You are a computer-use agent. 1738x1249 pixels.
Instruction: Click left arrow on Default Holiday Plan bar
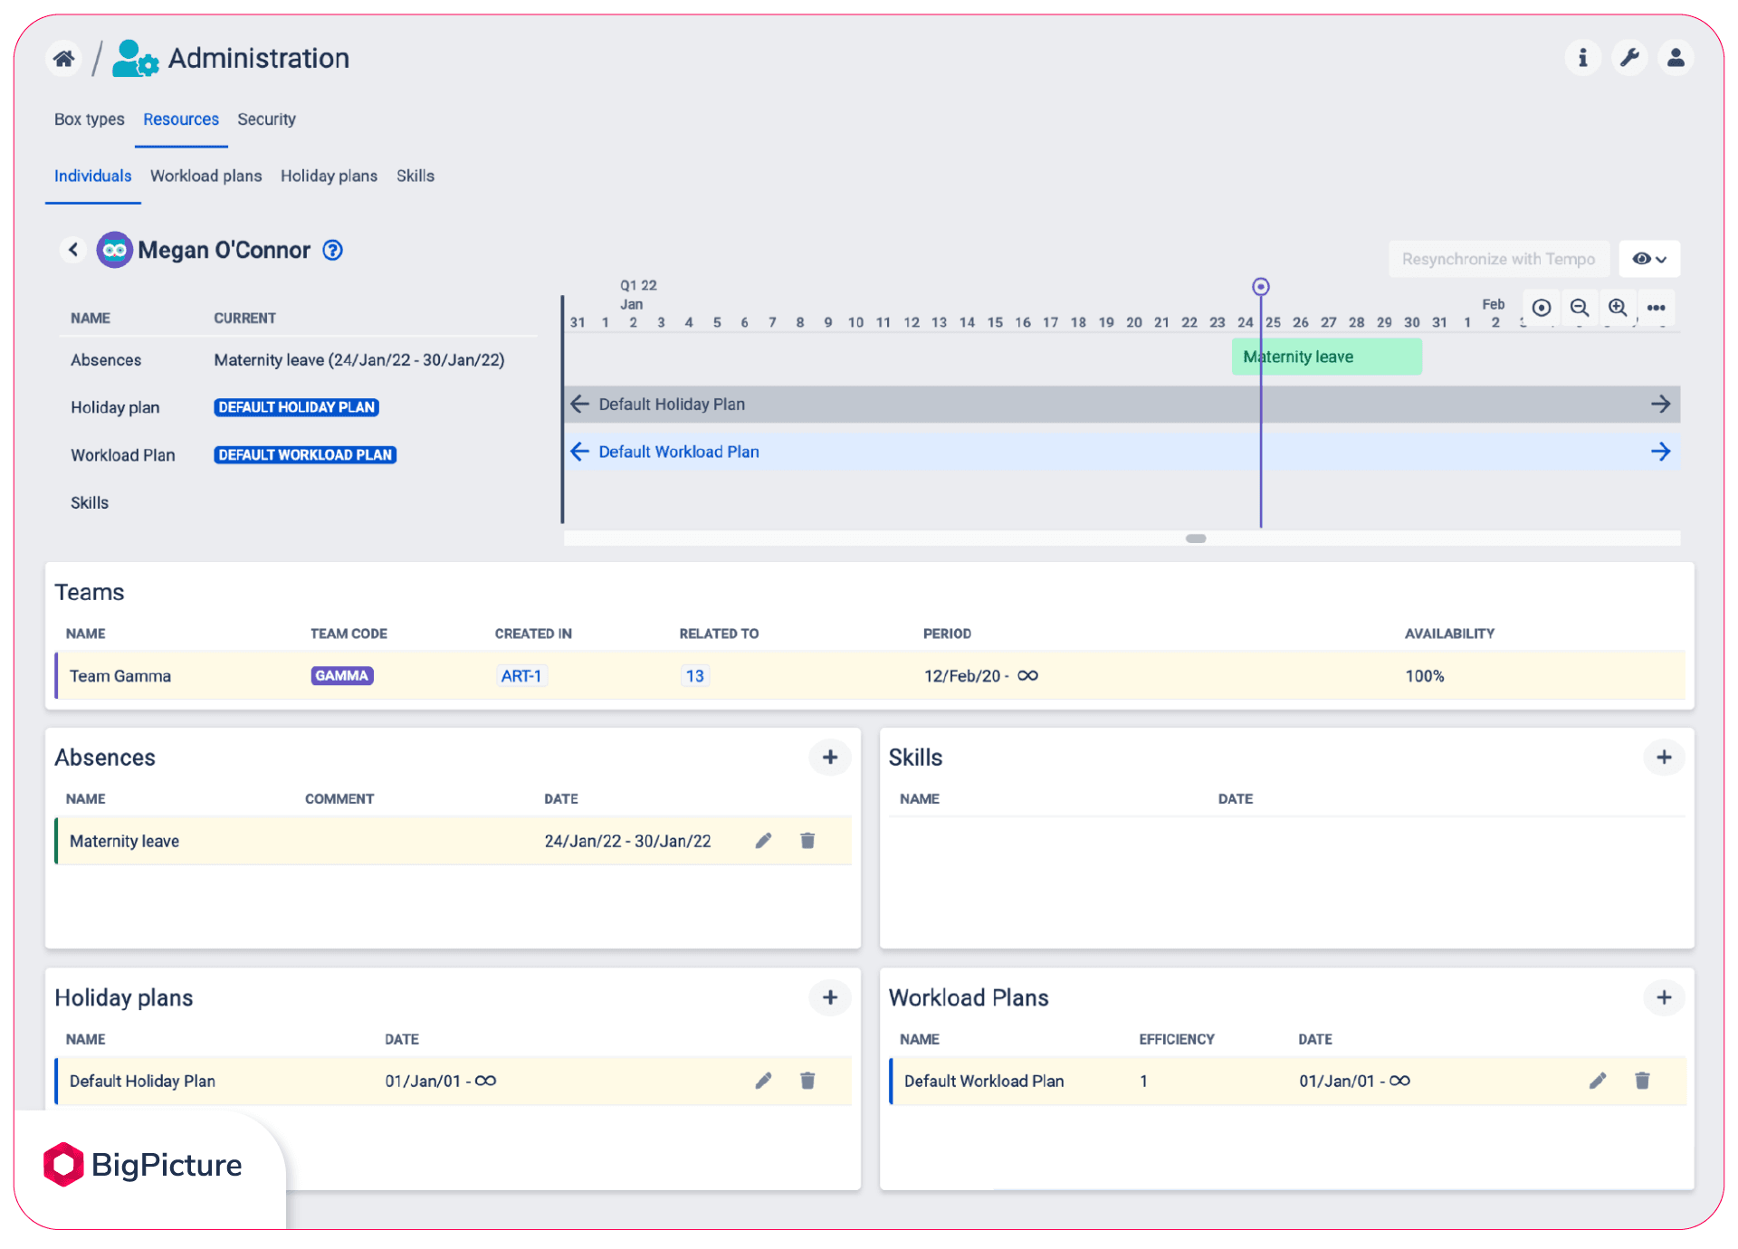580,405
